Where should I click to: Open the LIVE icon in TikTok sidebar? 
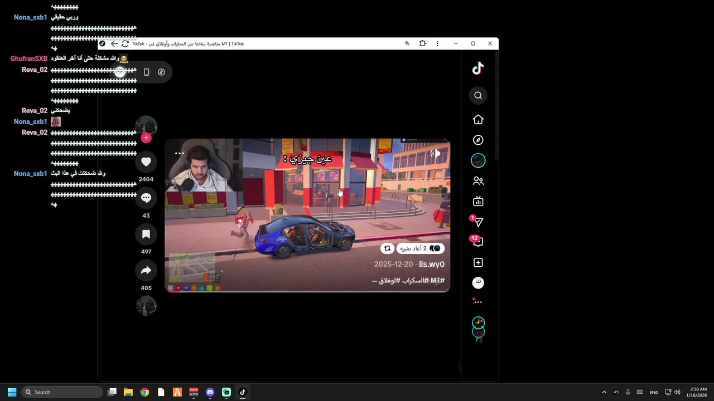coord(478,202)
